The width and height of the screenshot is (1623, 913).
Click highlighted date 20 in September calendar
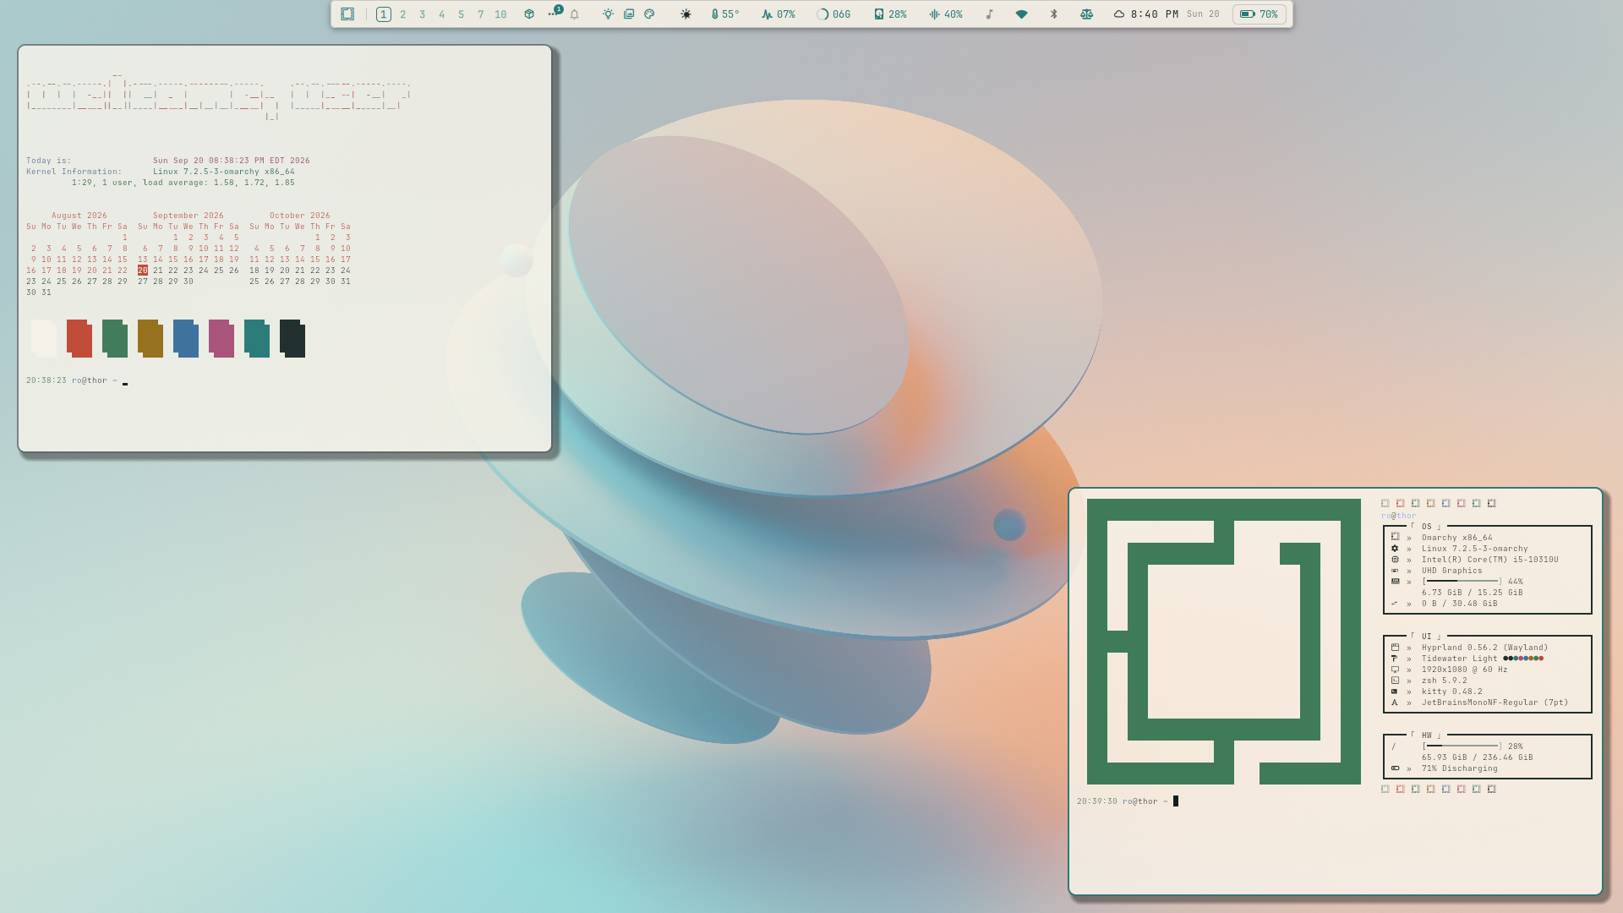143,271
